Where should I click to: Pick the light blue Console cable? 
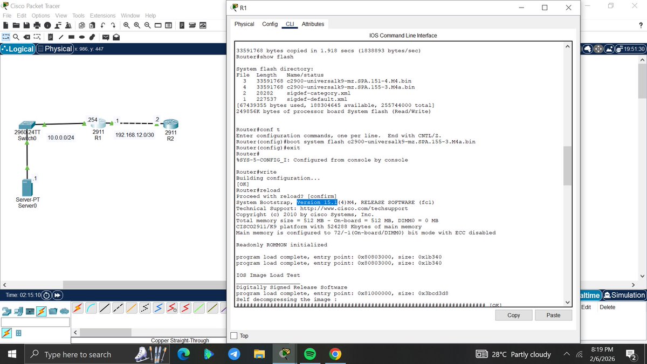click(92, 307)
